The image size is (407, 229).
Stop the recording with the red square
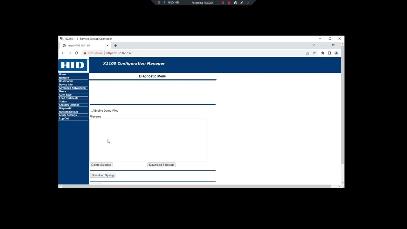point(229,3)
